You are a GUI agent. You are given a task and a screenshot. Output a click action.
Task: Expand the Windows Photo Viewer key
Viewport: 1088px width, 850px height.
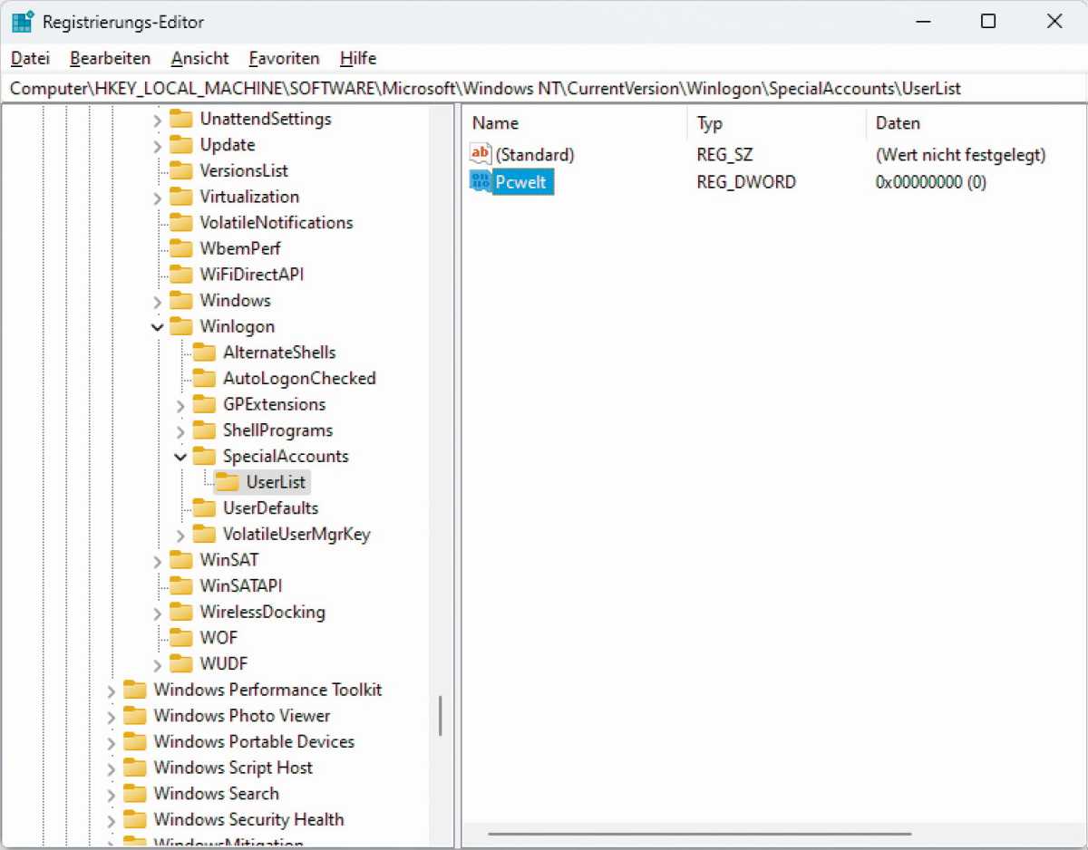(112, 717)
